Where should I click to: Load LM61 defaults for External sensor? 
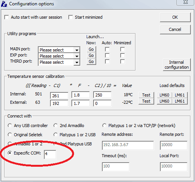click(180, 101)
